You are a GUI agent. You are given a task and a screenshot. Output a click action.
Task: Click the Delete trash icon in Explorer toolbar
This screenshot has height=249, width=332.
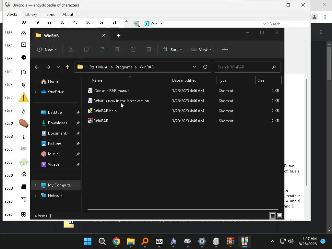(x=149, y=49)
